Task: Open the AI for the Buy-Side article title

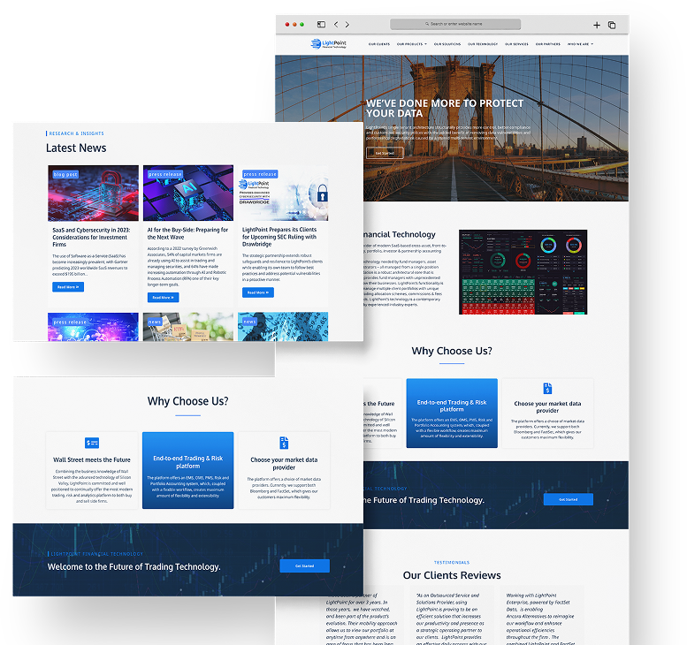Action: point(187,233)
